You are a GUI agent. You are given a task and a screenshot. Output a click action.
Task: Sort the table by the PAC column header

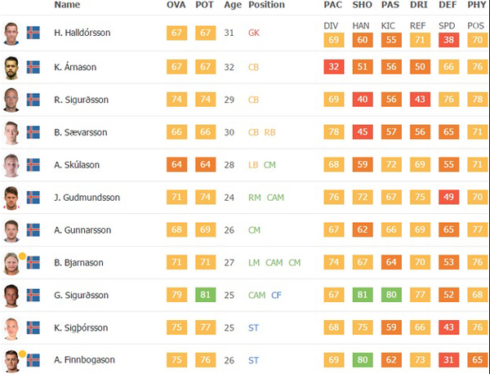point(333,5)
